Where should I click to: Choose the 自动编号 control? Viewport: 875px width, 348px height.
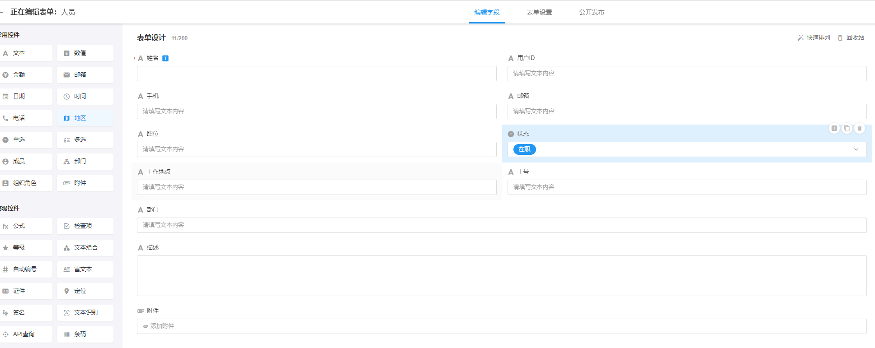[x=25, y=269]
